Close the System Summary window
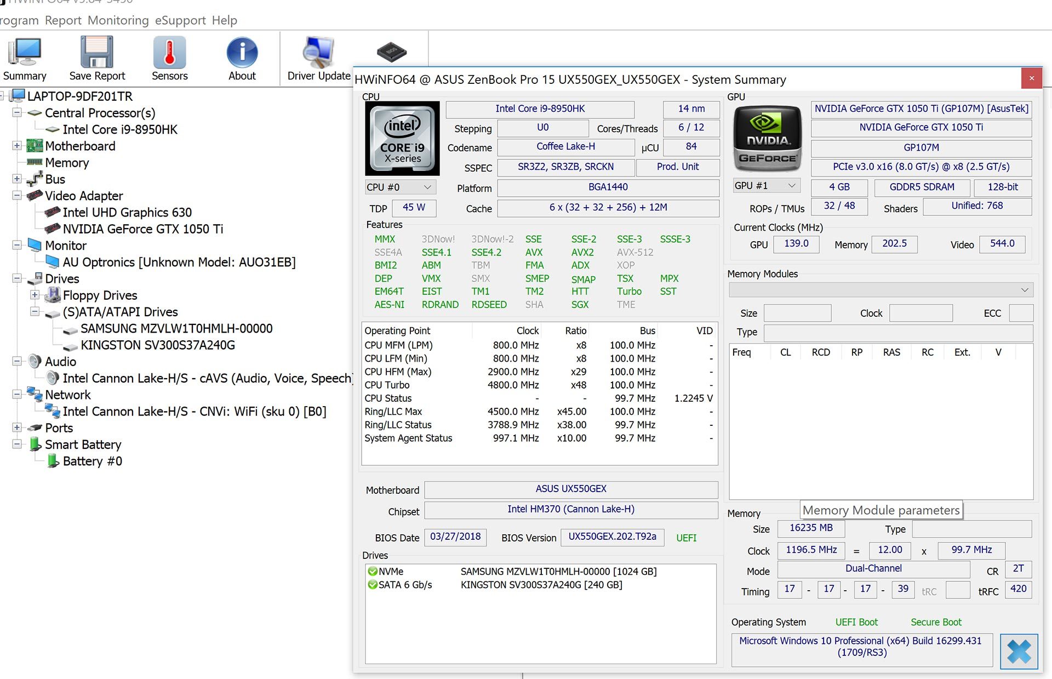 [1032, 78]
